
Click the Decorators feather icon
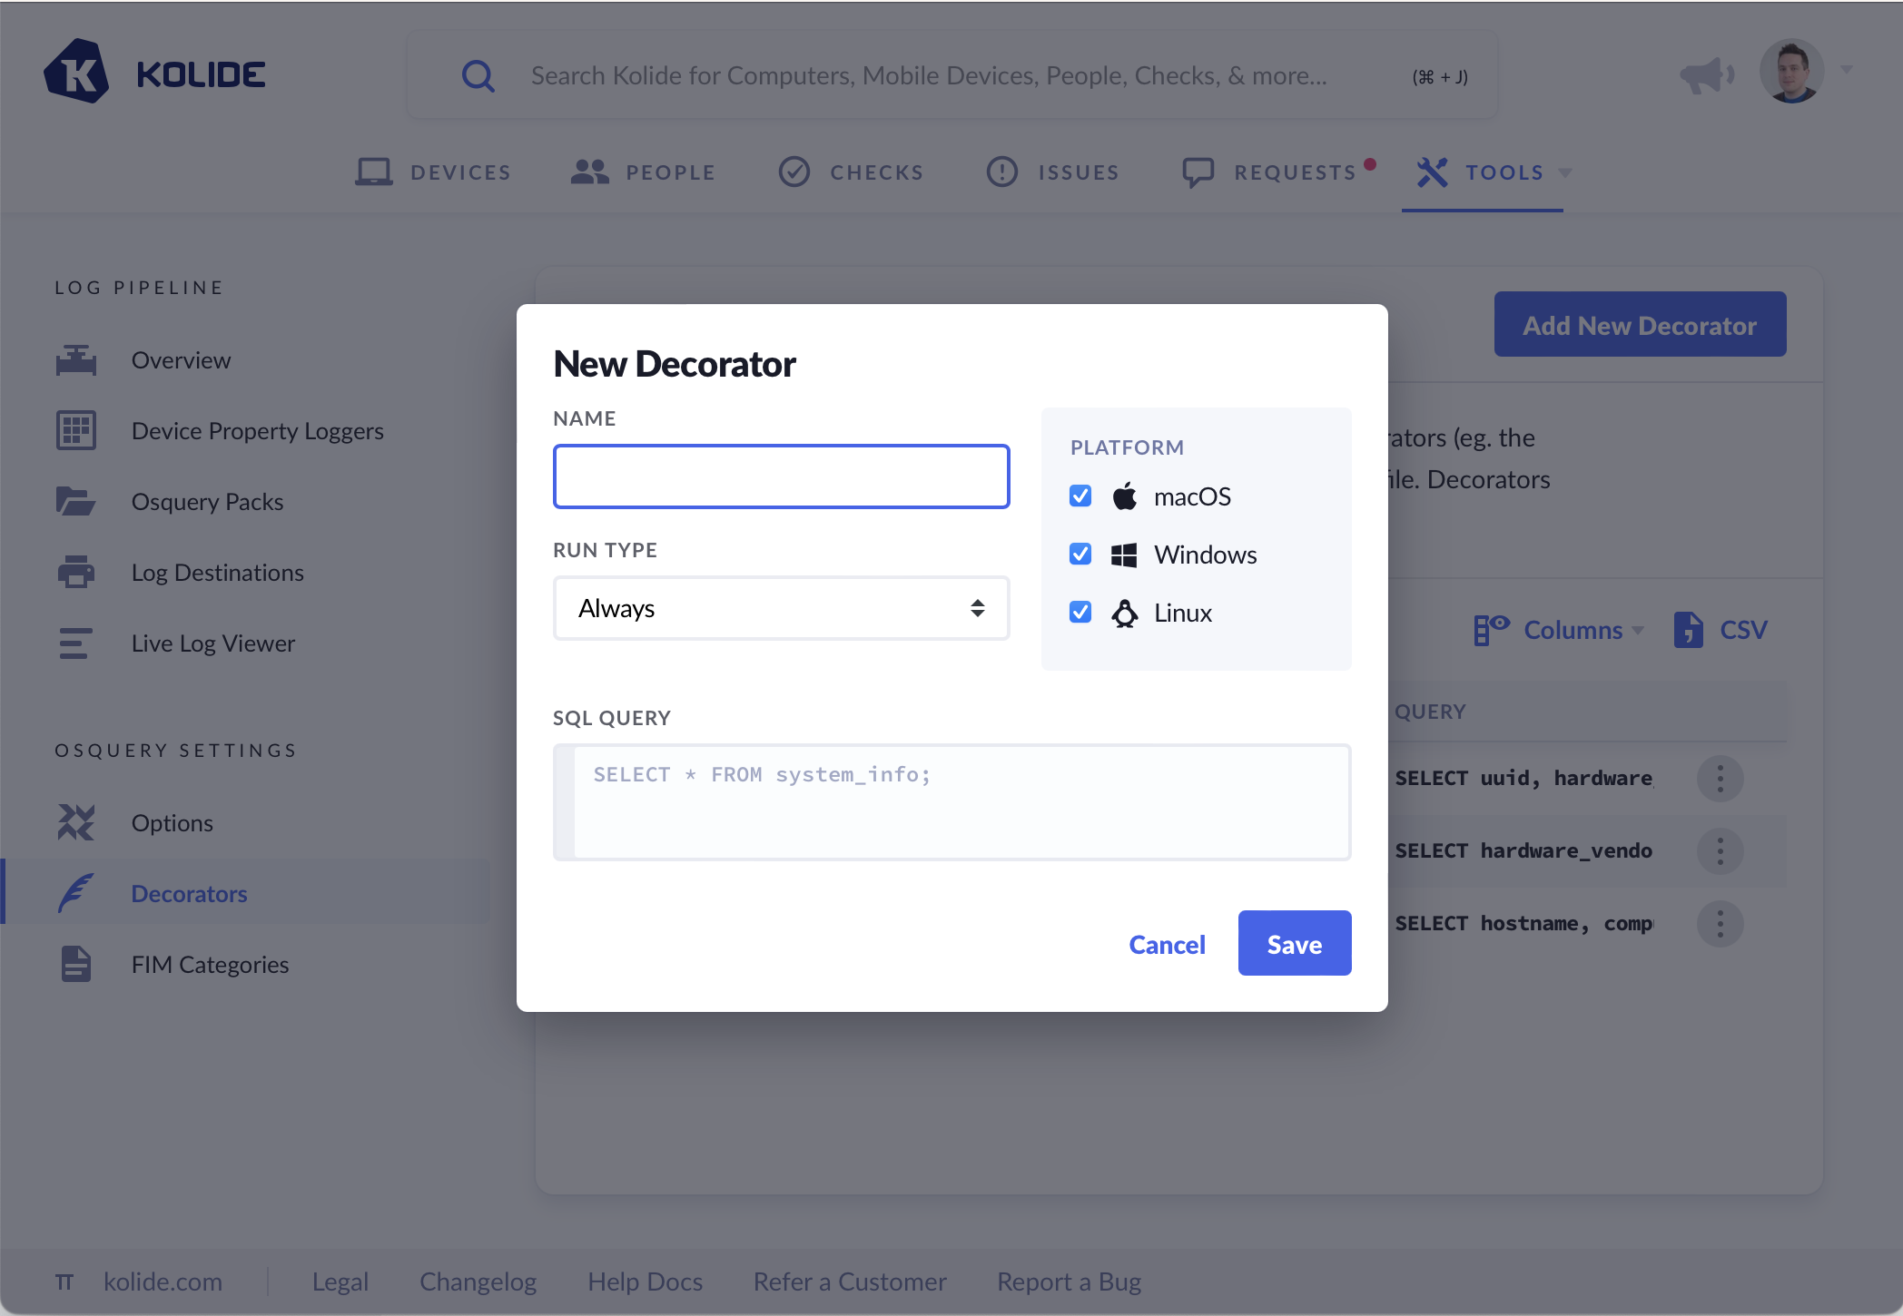click(76, 893)
